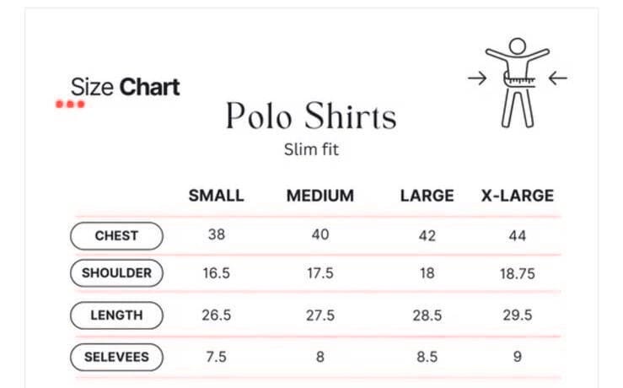Click the right-pointing arrow beside the figure

click(477, 78)
